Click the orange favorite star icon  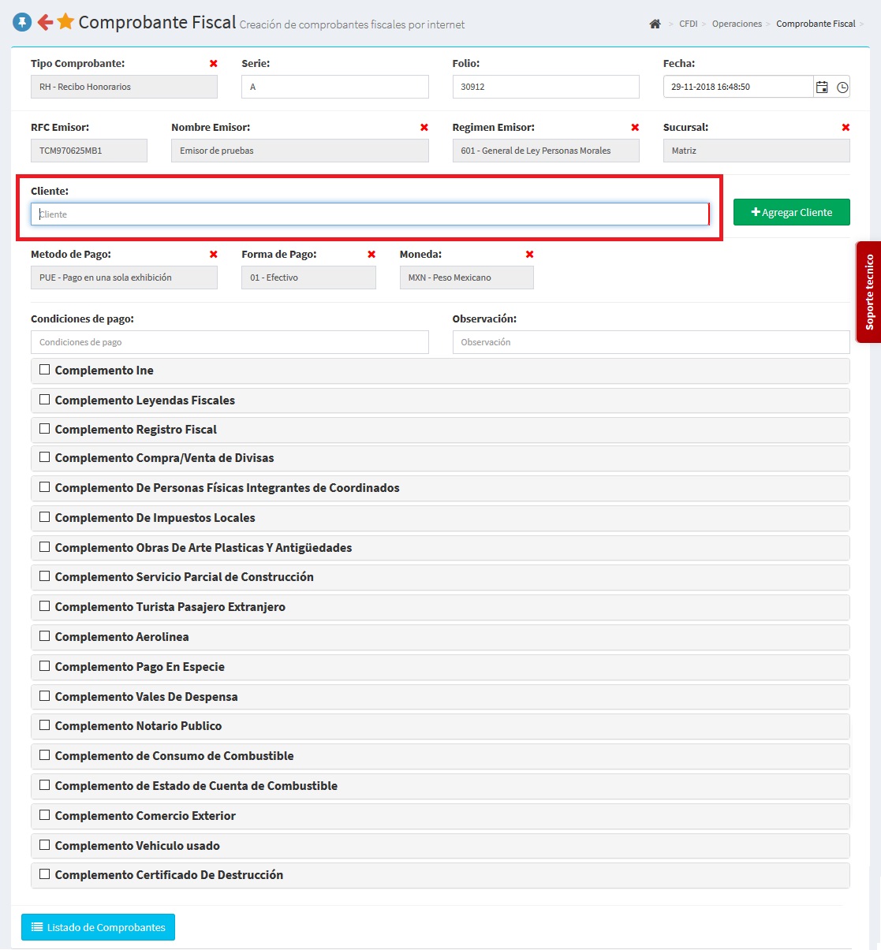[x=65, y=22]
